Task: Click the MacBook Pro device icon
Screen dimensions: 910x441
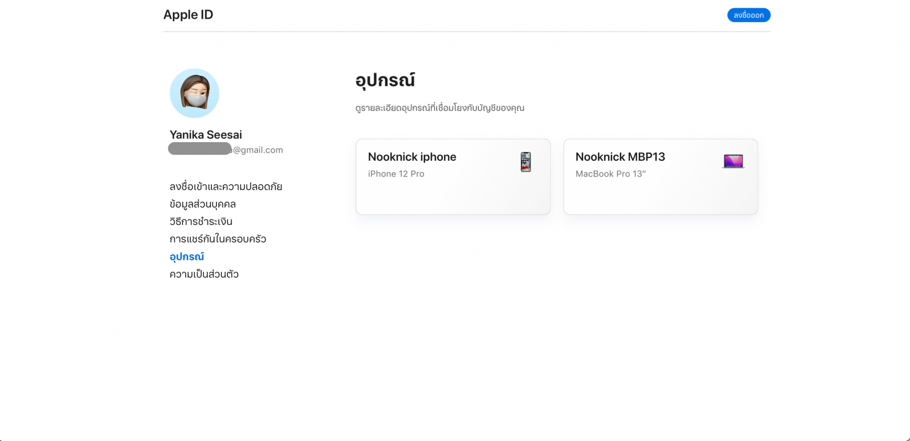Action: click(733, 161)
